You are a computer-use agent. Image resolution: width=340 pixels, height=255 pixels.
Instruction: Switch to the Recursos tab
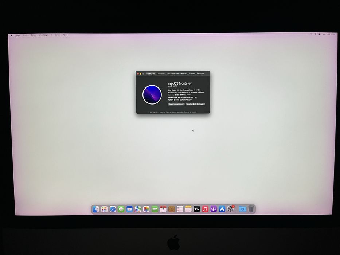point(200,74)
